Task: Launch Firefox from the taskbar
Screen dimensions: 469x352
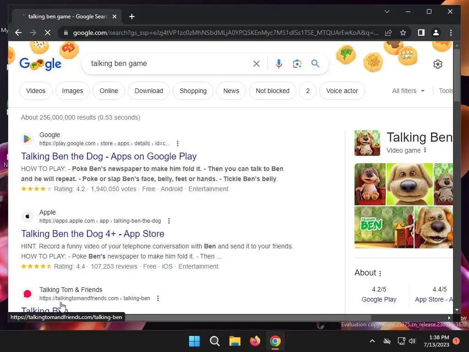Action: point(255,341)
